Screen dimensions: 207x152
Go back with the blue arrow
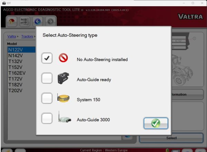(38, 21)
